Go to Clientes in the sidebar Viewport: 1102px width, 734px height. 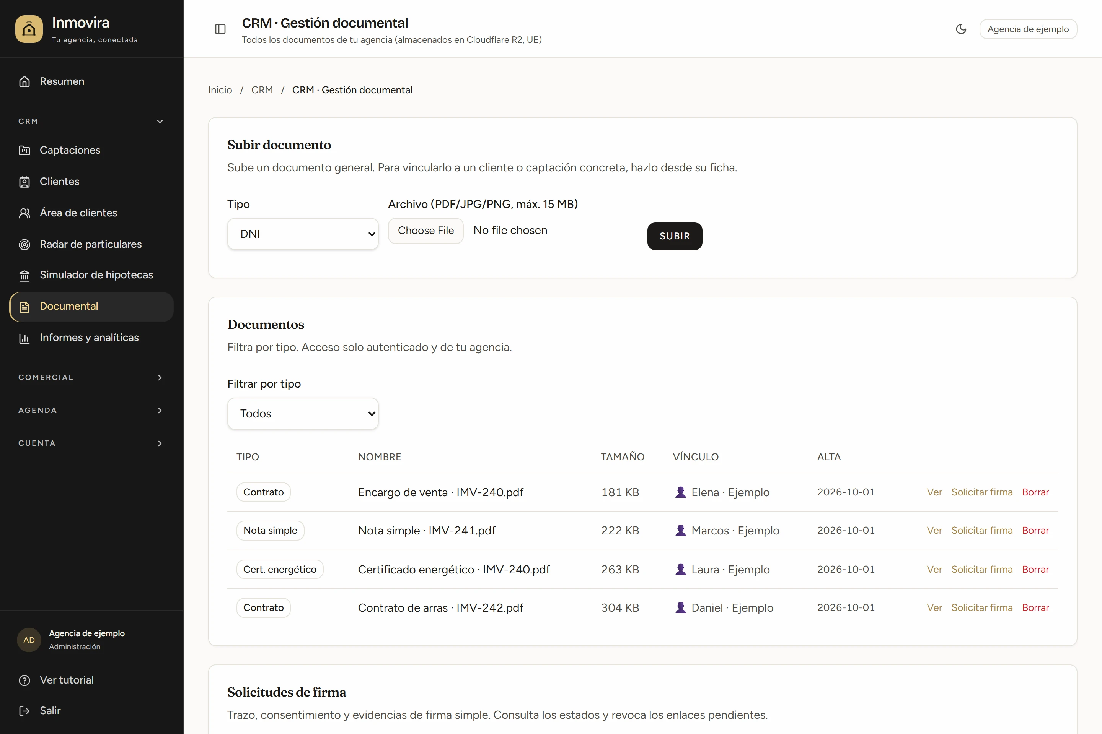coord(91,182)
